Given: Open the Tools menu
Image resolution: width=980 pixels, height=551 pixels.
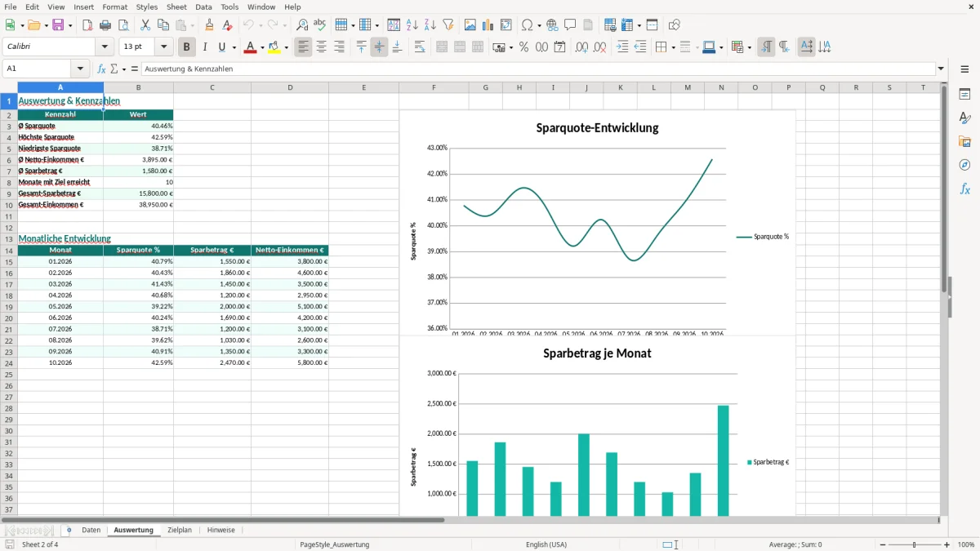Looking at the screenshot, I should pyautogui.click(x=229, y=7).
